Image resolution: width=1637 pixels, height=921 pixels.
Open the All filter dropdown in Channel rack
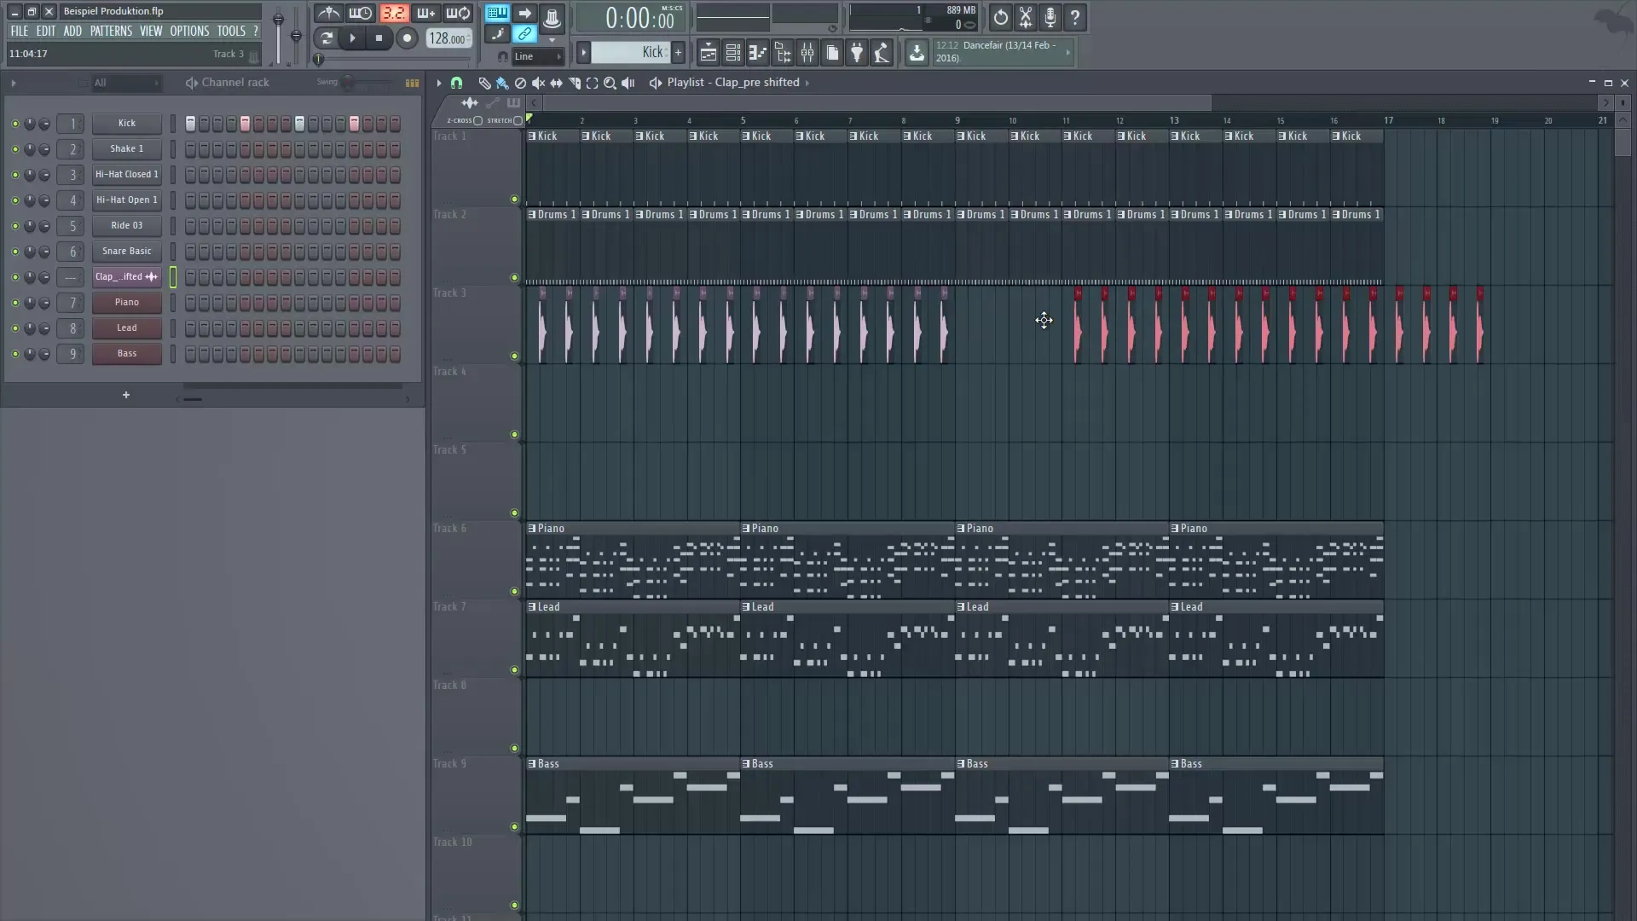click(x=126, y=83)
